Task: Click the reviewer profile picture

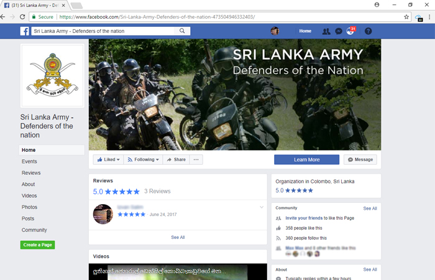Action: (103, 214)
